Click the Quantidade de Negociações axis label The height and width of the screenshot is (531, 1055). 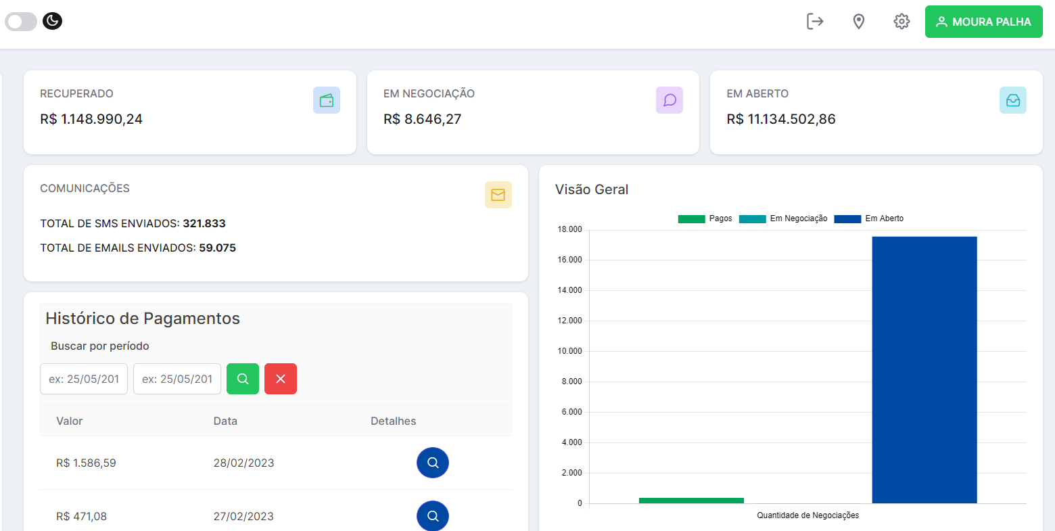(808, 515)
